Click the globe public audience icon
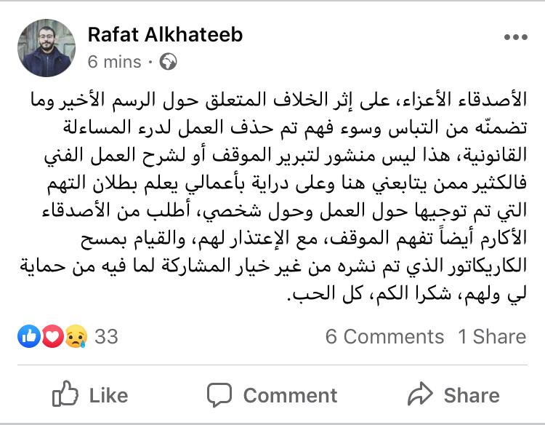This screenshot has height=425, width=545. tap(168, 61)
